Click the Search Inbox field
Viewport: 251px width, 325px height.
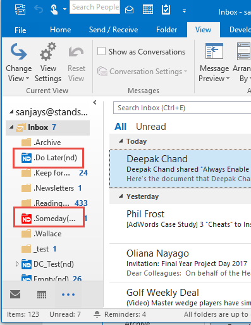pos(182,108)
